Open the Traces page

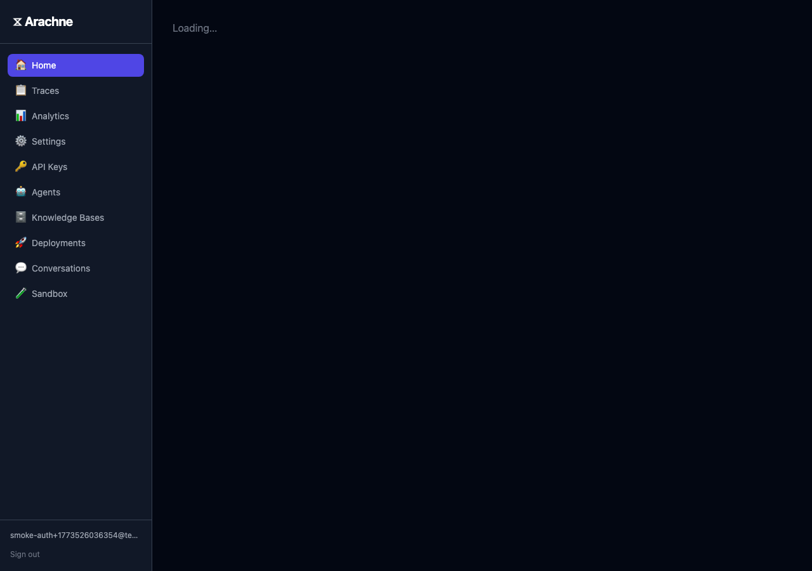[45, 90]
